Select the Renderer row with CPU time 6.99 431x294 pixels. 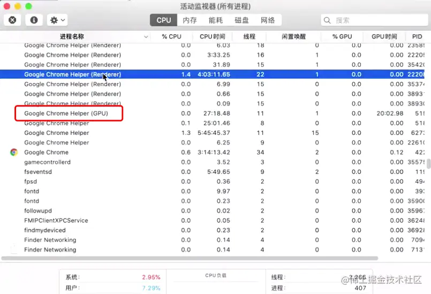pyautogui.click(x=212, y=84)
